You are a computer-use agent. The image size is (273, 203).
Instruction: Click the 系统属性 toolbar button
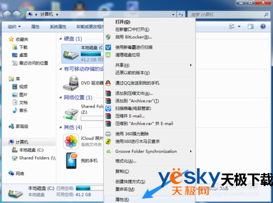point(58,27)
